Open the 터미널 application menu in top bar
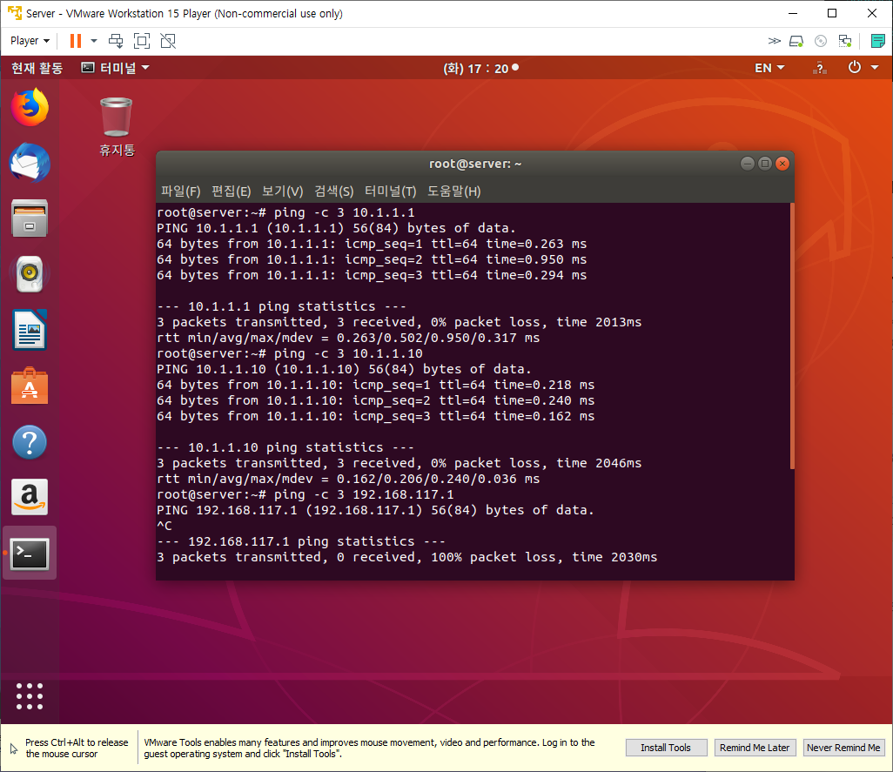This screenshot has height=772, width=893. pos(116,68)
